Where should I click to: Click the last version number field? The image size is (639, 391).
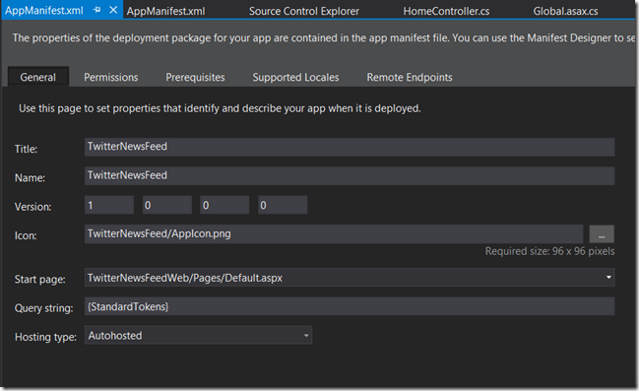(283, 205)
